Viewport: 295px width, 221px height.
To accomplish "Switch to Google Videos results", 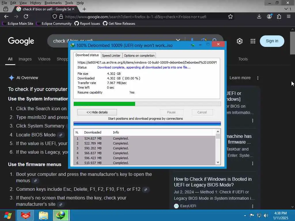I will point(44,59).
